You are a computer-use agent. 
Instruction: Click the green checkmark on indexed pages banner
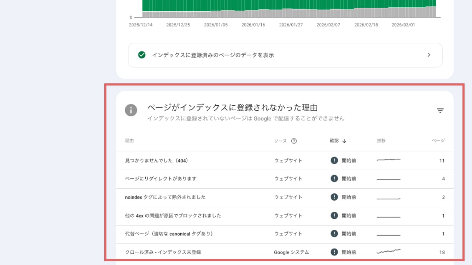point(141,55)
